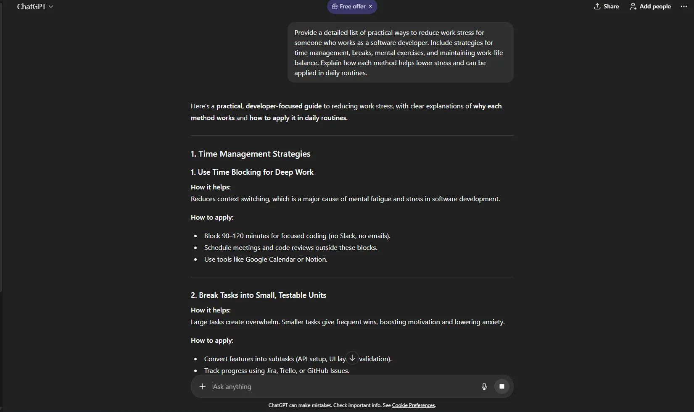Viewport: 694px width, 412px height.
Task: Open the Cookie Preferences link
Action: pyautogui.click(x=413, y=405)
